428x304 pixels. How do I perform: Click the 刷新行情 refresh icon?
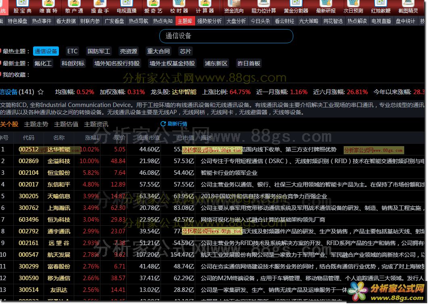coord(163,124)
